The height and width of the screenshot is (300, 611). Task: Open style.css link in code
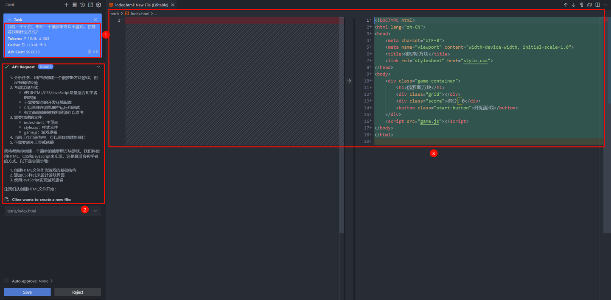[476, 61]
